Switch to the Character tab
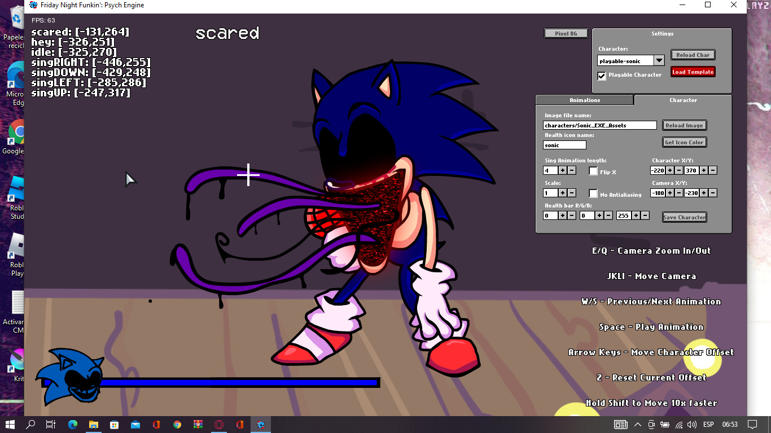Screen dimensions: 771x433 pyautogui.click(x=683, y=100)
